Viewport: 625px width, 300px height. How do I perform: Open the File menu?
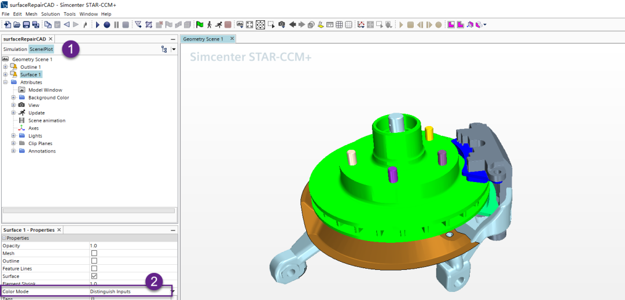point(6,14)
